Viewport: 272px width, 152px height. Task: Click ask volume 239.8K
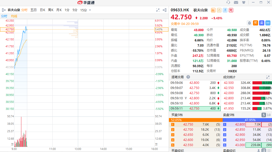(253, 145)
